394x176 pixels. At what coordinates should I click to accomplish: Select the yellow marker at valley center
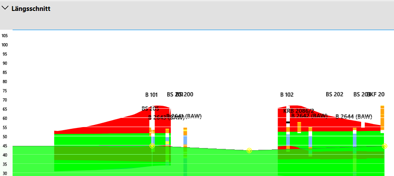249,151
